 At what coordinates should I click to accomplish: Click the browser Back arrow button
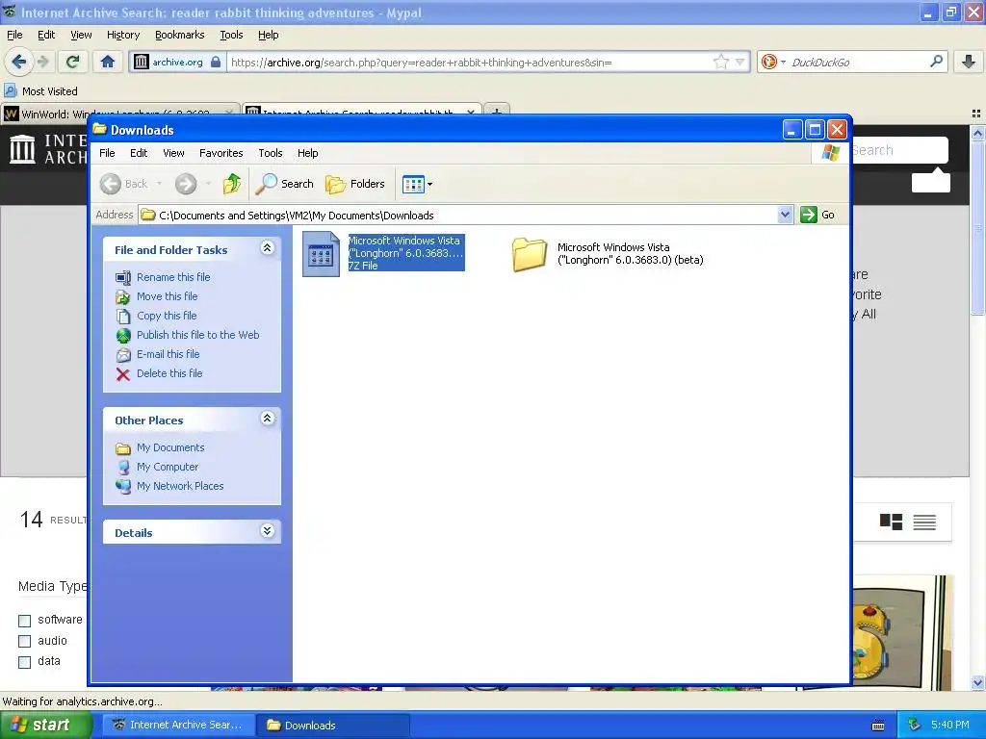18,62
